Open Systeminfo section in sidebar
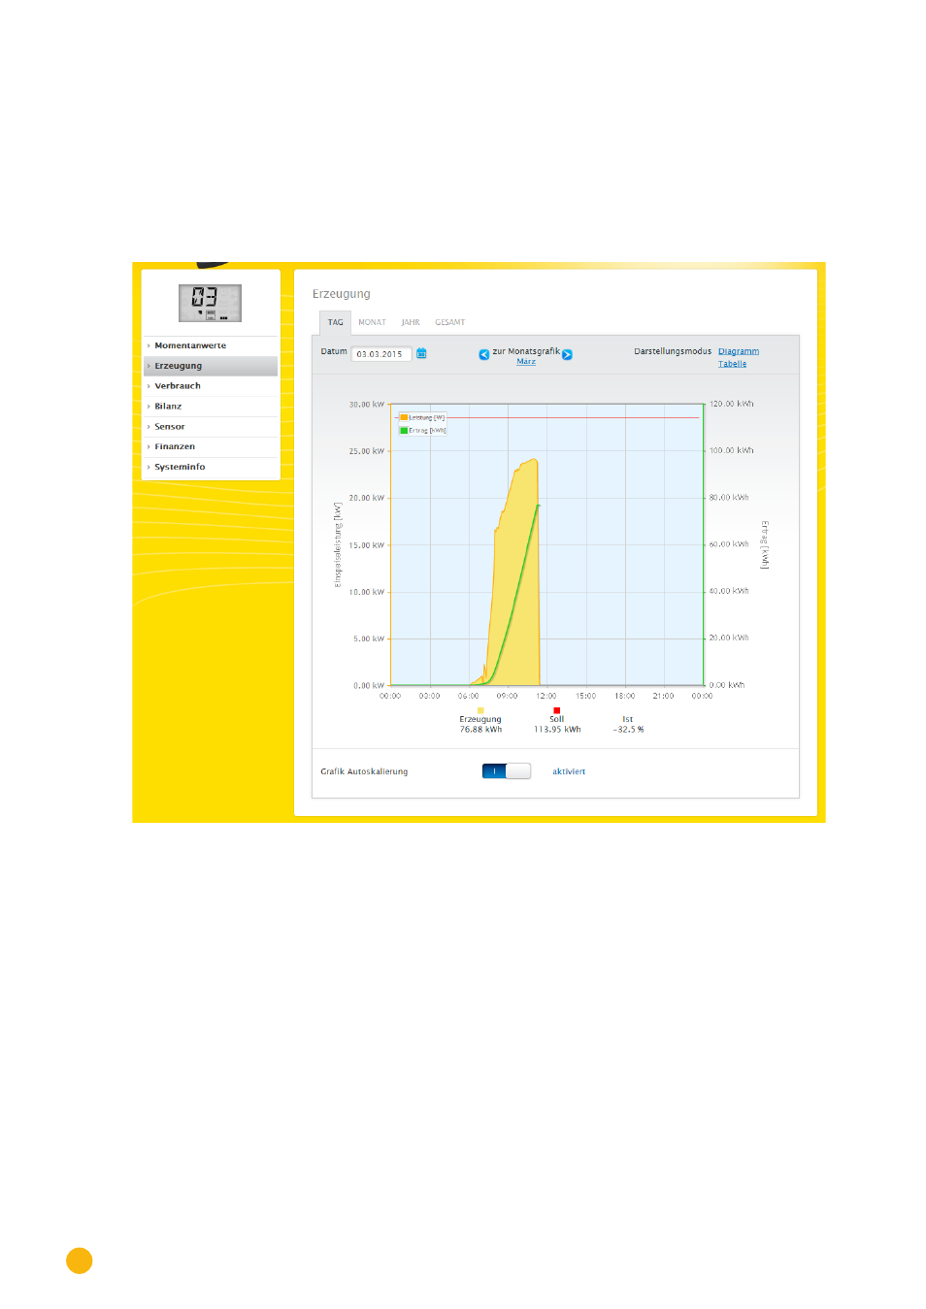The image size is (926, 1309). [211, 467]
